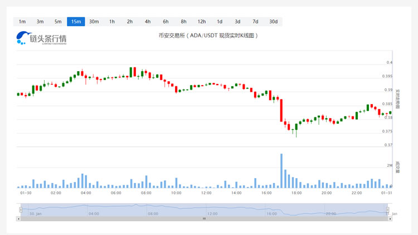Click the 0.37 price axis label
The image size is (418, 235).
pos(388,145)
